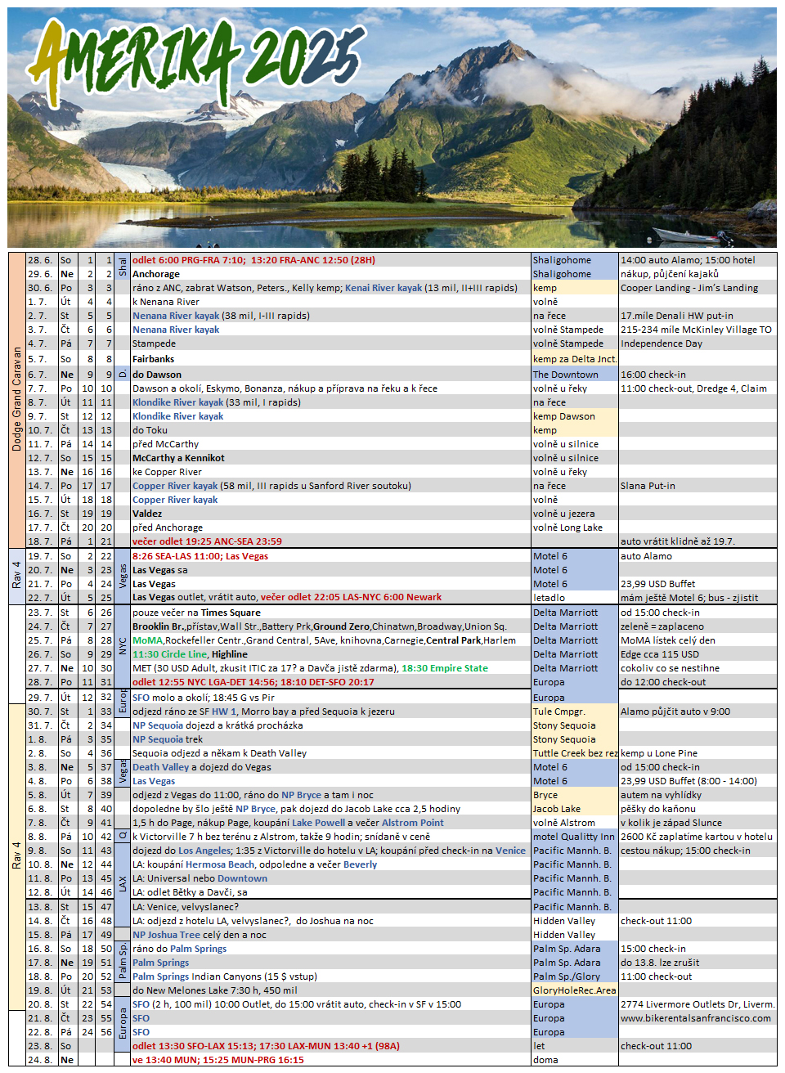Click the motel Qualitty Inn cell
Viewport: 785px width, 1073px height.
pos(573,837)
